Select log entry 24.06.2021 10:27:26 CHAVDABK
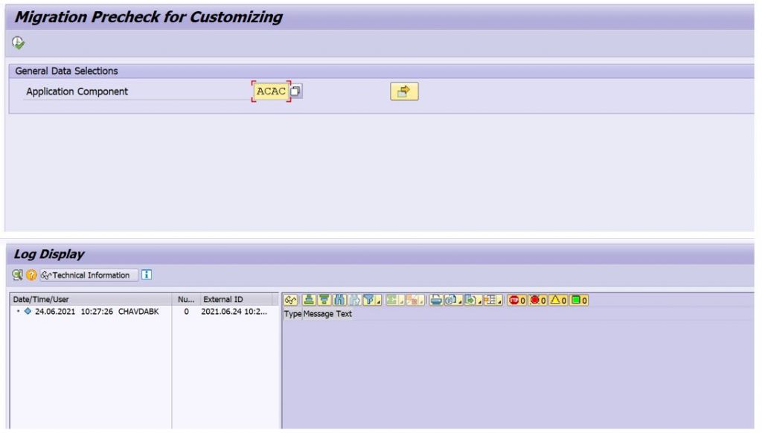This screenshot has width=762, height=433. [97, 312]
